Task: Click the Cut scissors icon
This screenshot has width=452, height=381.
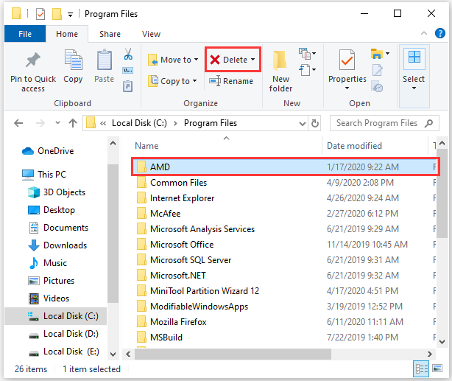Action: [128, 54]
